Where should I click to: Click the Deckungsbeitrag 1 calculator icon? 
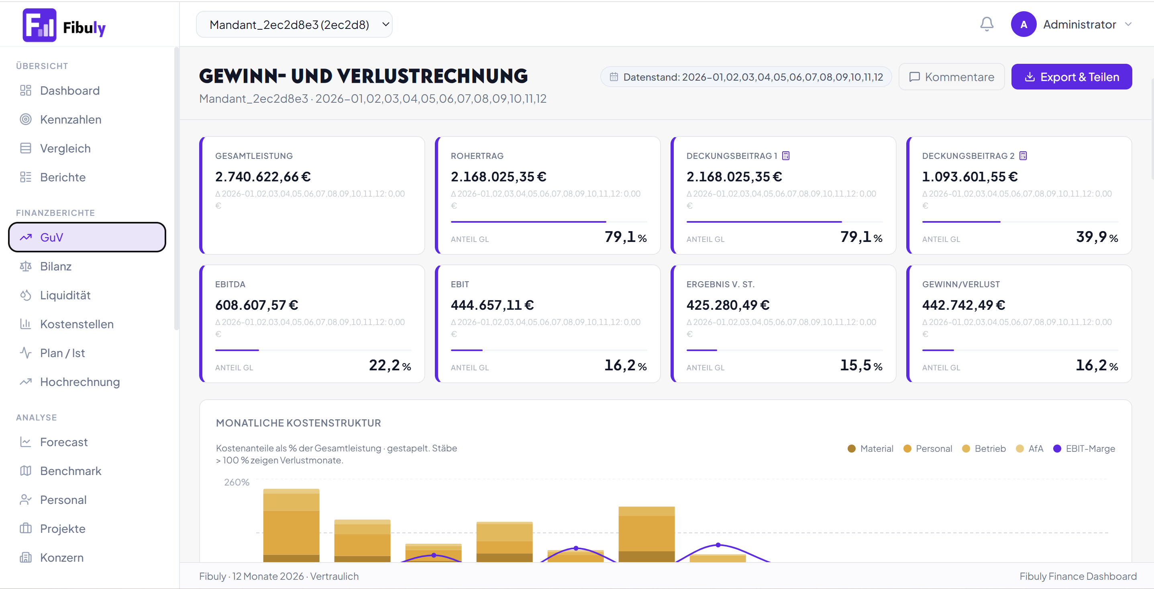pos(786,156)
